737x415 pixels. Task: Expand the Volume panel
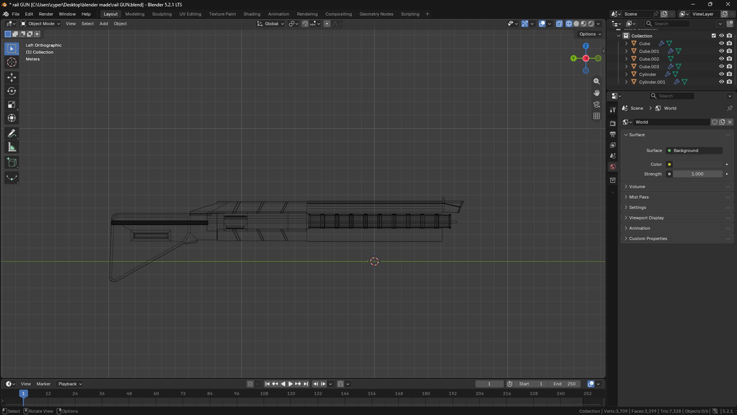pyautogui.click(x=677, y=187)
